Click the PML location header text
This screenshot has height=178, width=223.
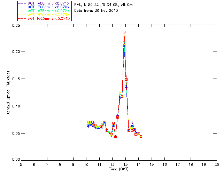pos(103,5)
